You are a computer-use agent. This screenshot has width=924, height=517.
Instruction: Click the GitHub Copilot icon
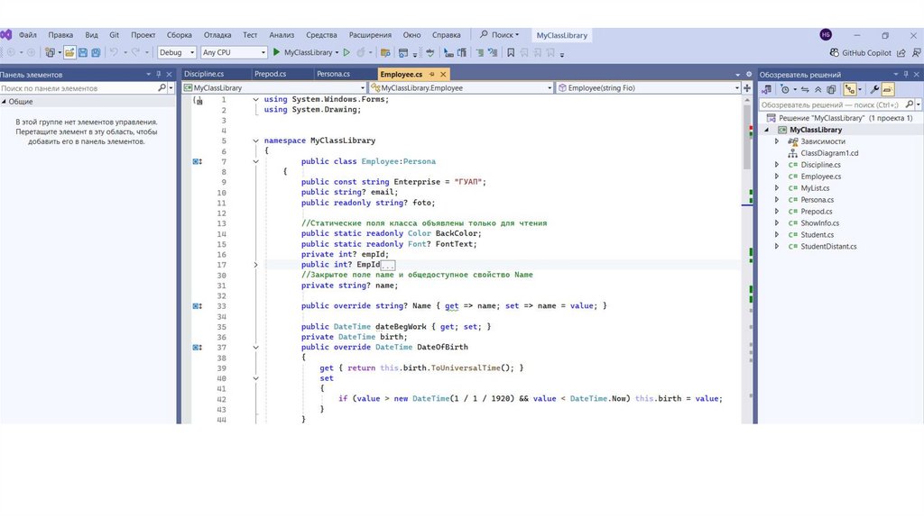pyautogui.click(x=834, y=53)
